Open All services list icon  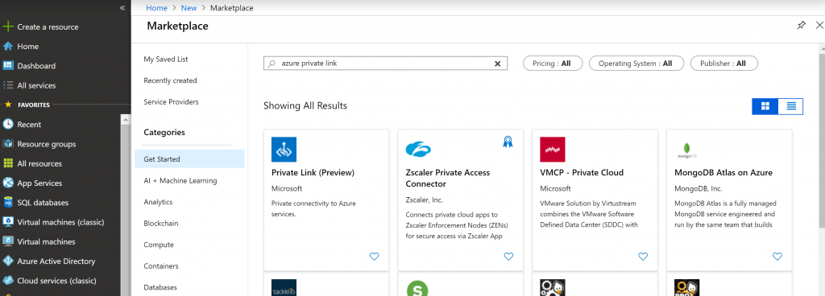click(8, 85)
